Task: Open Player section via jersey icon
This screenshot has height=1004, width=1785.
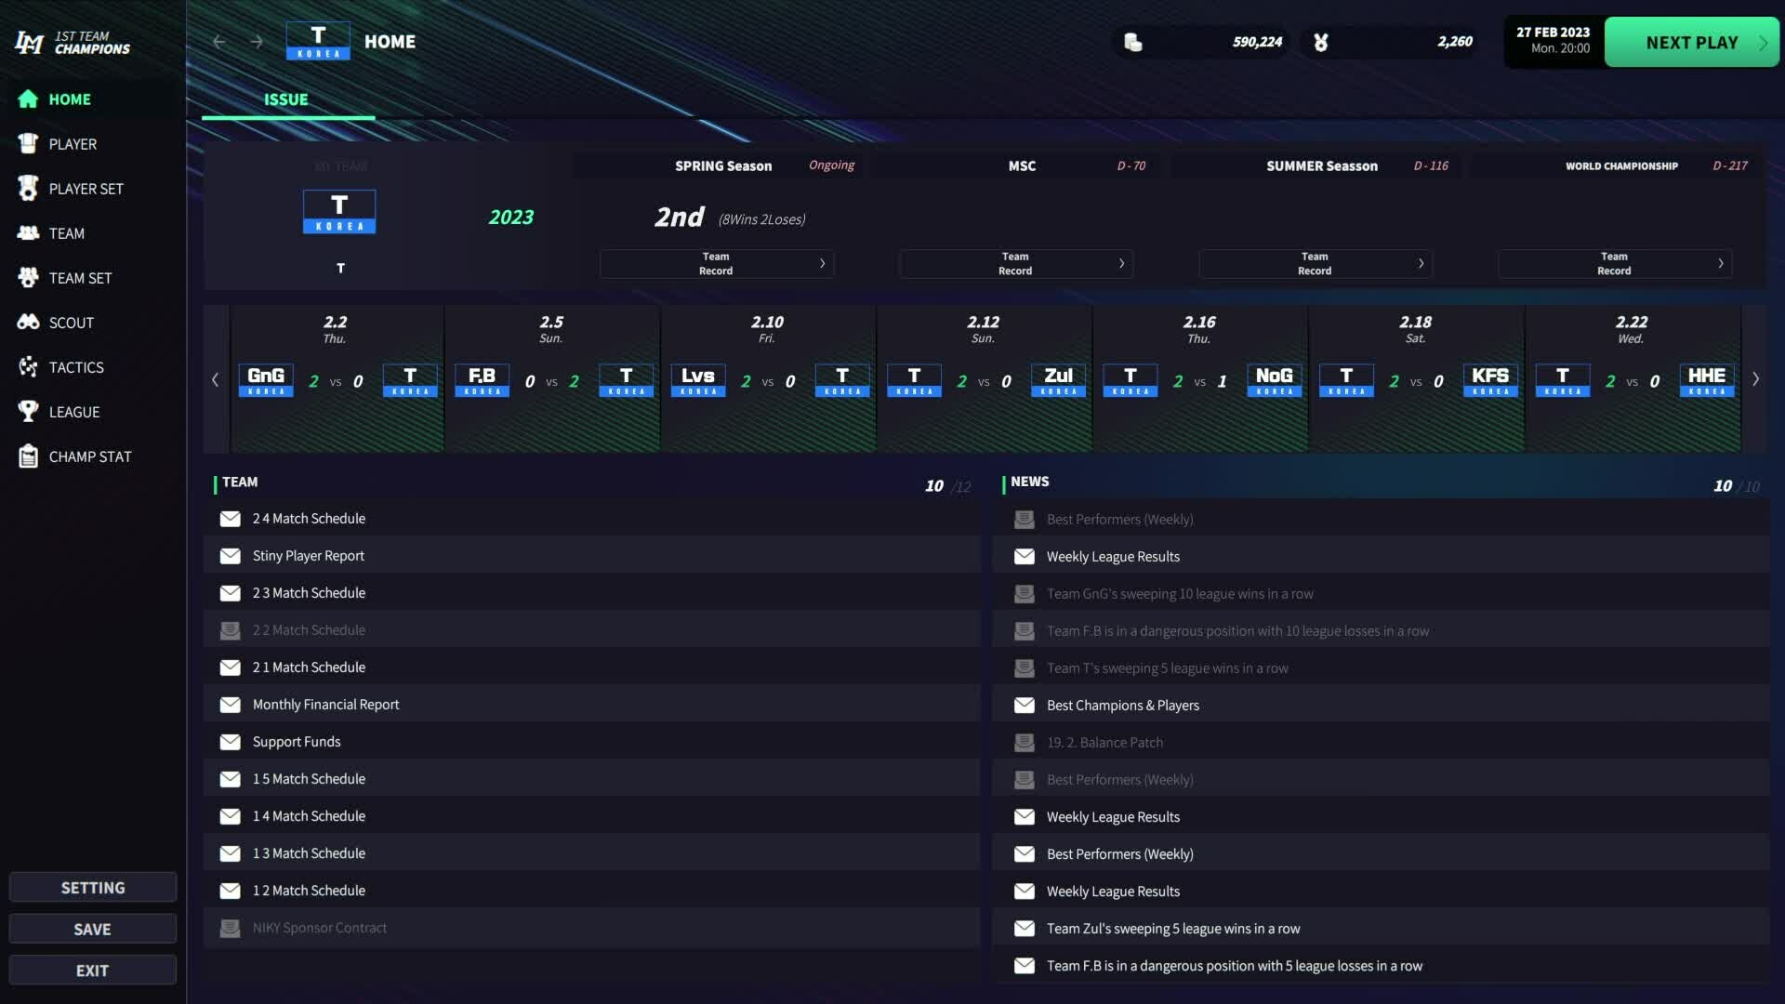Action: 28,144
